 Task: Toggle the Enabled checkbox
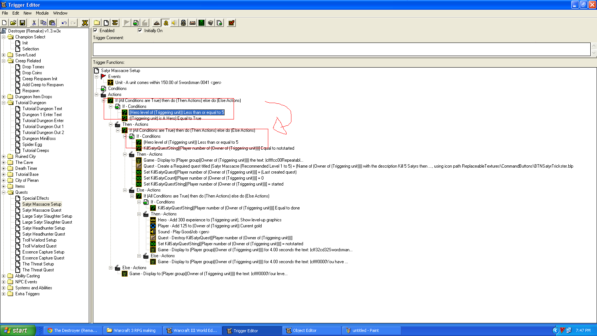click(x=96, y=31)
